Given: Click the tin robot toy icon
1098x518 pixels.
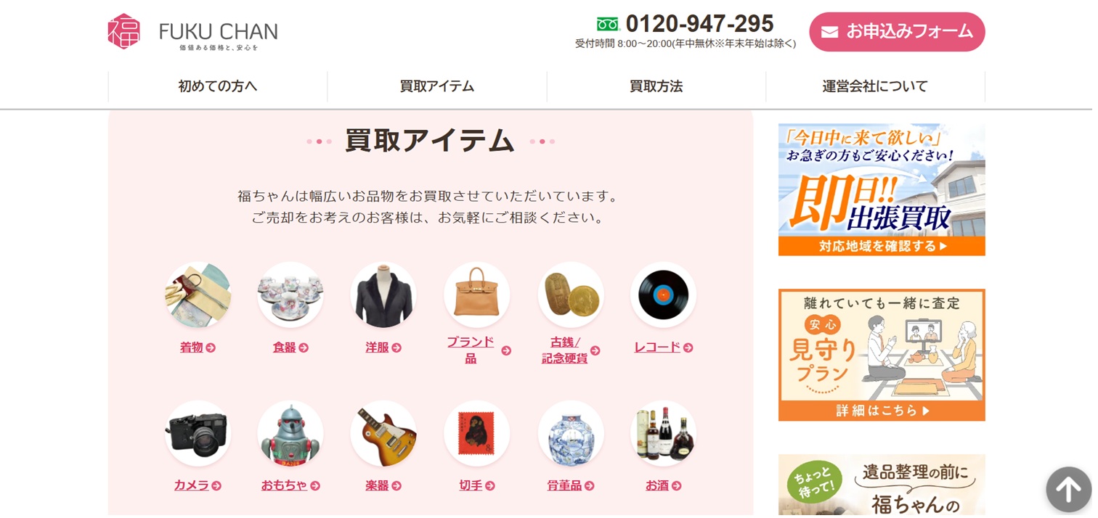Looking at the screenshot, I should [290, 434].
